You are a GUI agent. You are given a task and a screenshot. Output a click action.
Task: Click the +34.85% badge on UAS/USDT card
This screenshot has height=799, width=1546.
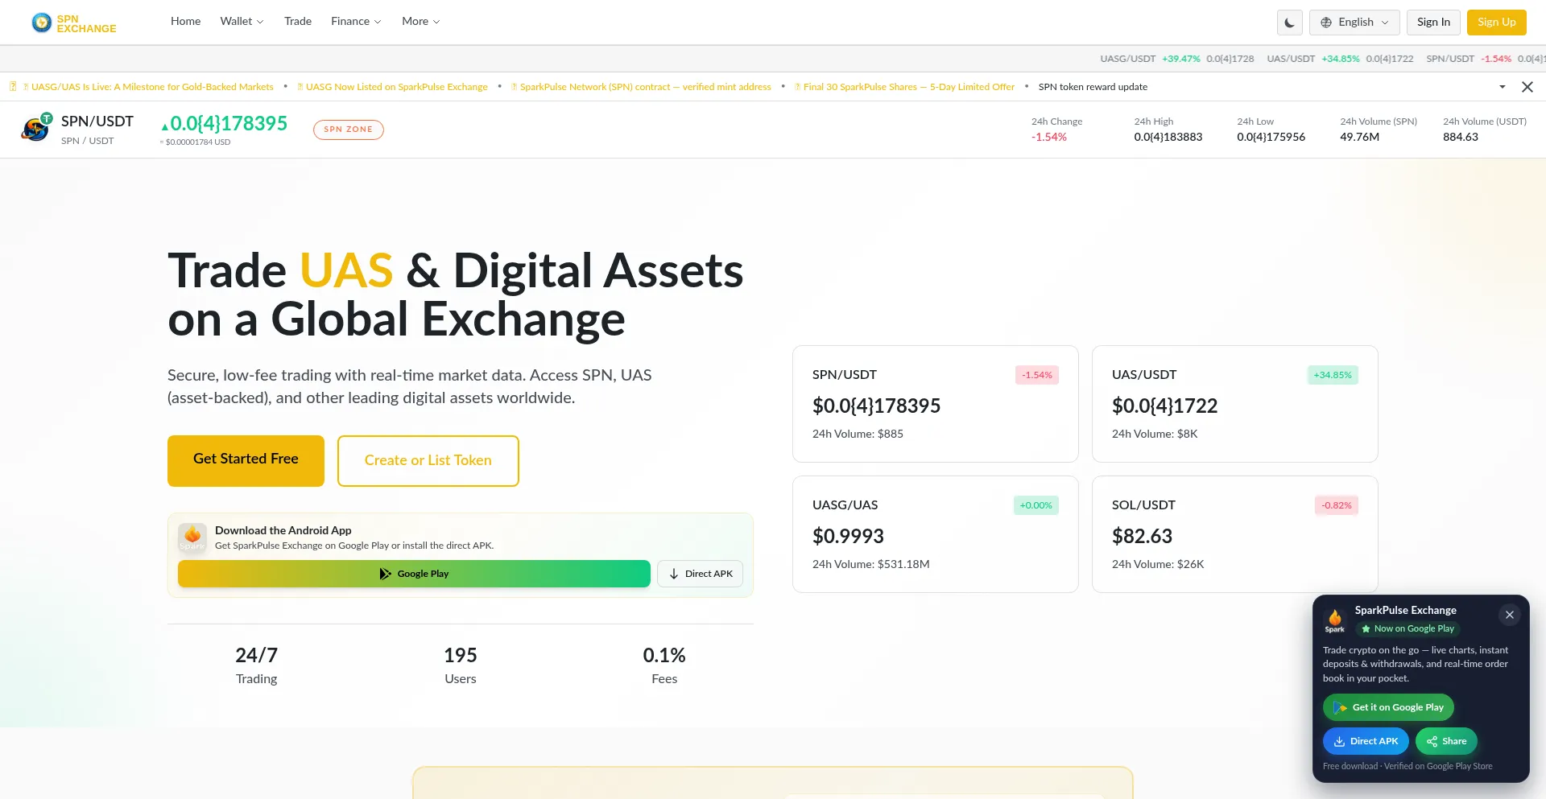click(x=1333, y=375)
